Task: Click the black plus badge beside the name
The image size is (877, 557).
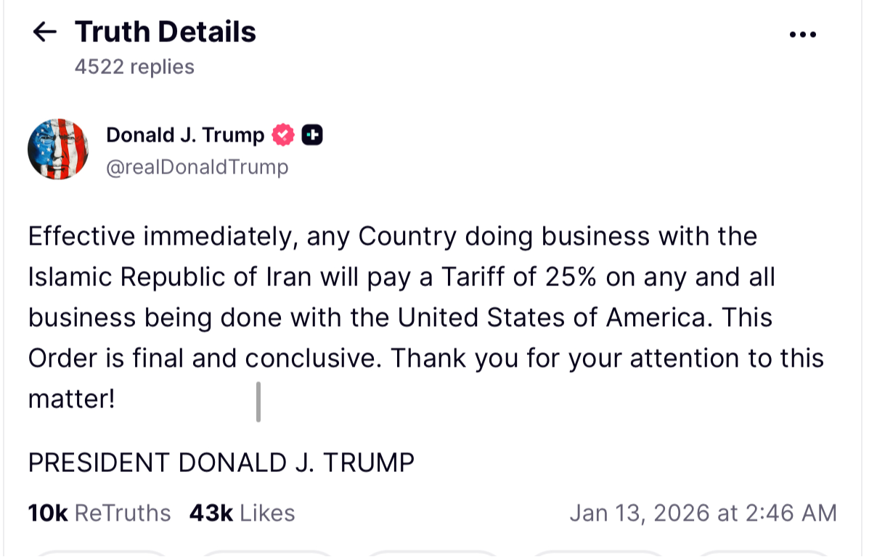Action: [x=312, y=135]
